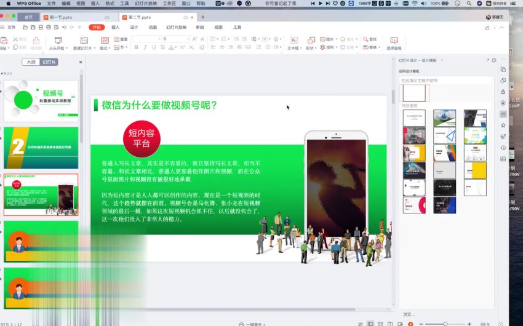Click the numbered list icon
Viewport: 523px width, 326px height.
tap(224, 39)
